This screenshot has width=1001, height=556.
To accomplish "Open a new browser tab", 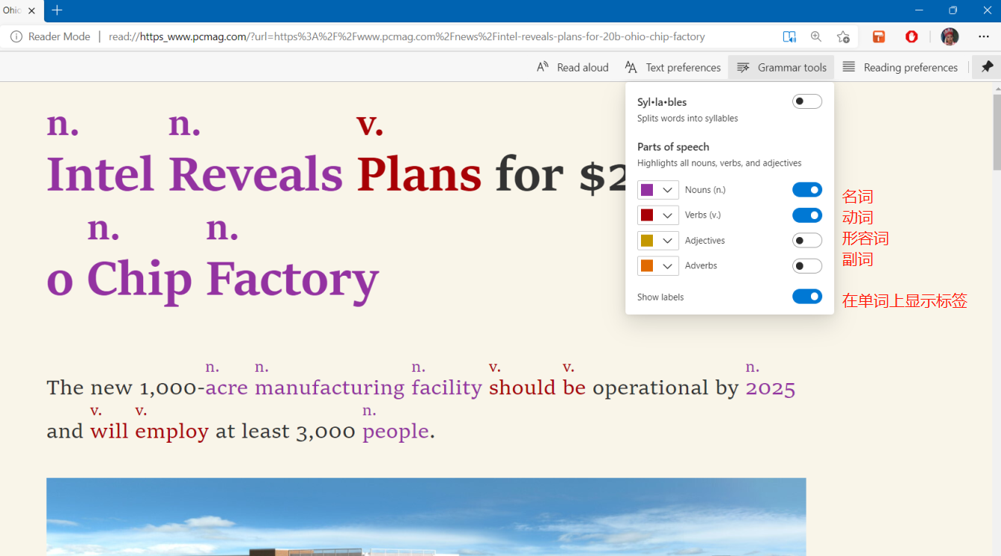I will coord(57,10).
